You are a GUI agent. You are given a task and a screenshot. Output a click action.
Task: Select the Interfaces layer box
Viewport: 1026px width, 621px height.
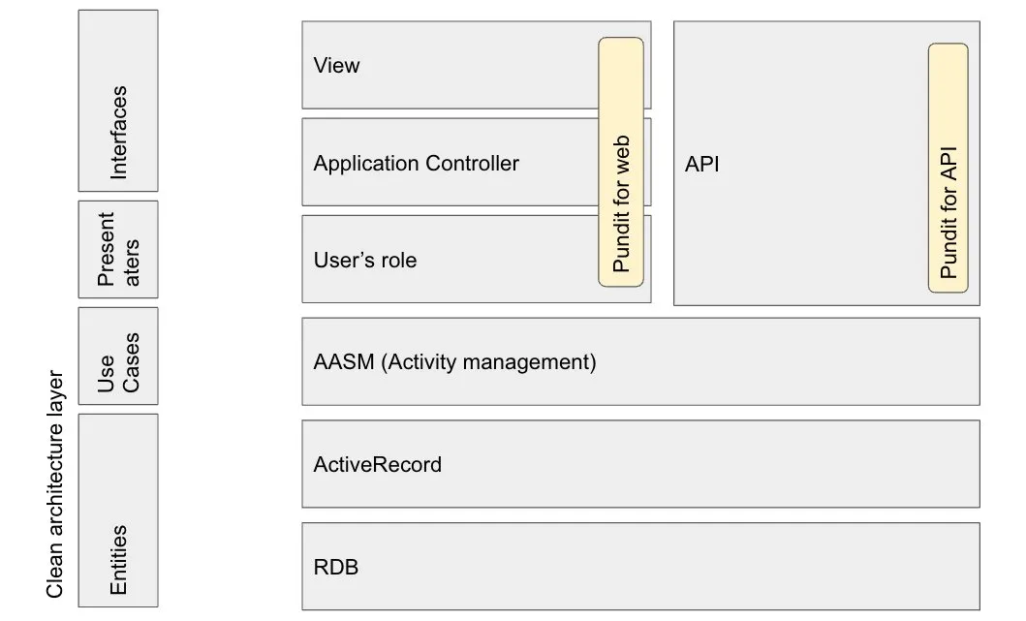tap(118, 101)
